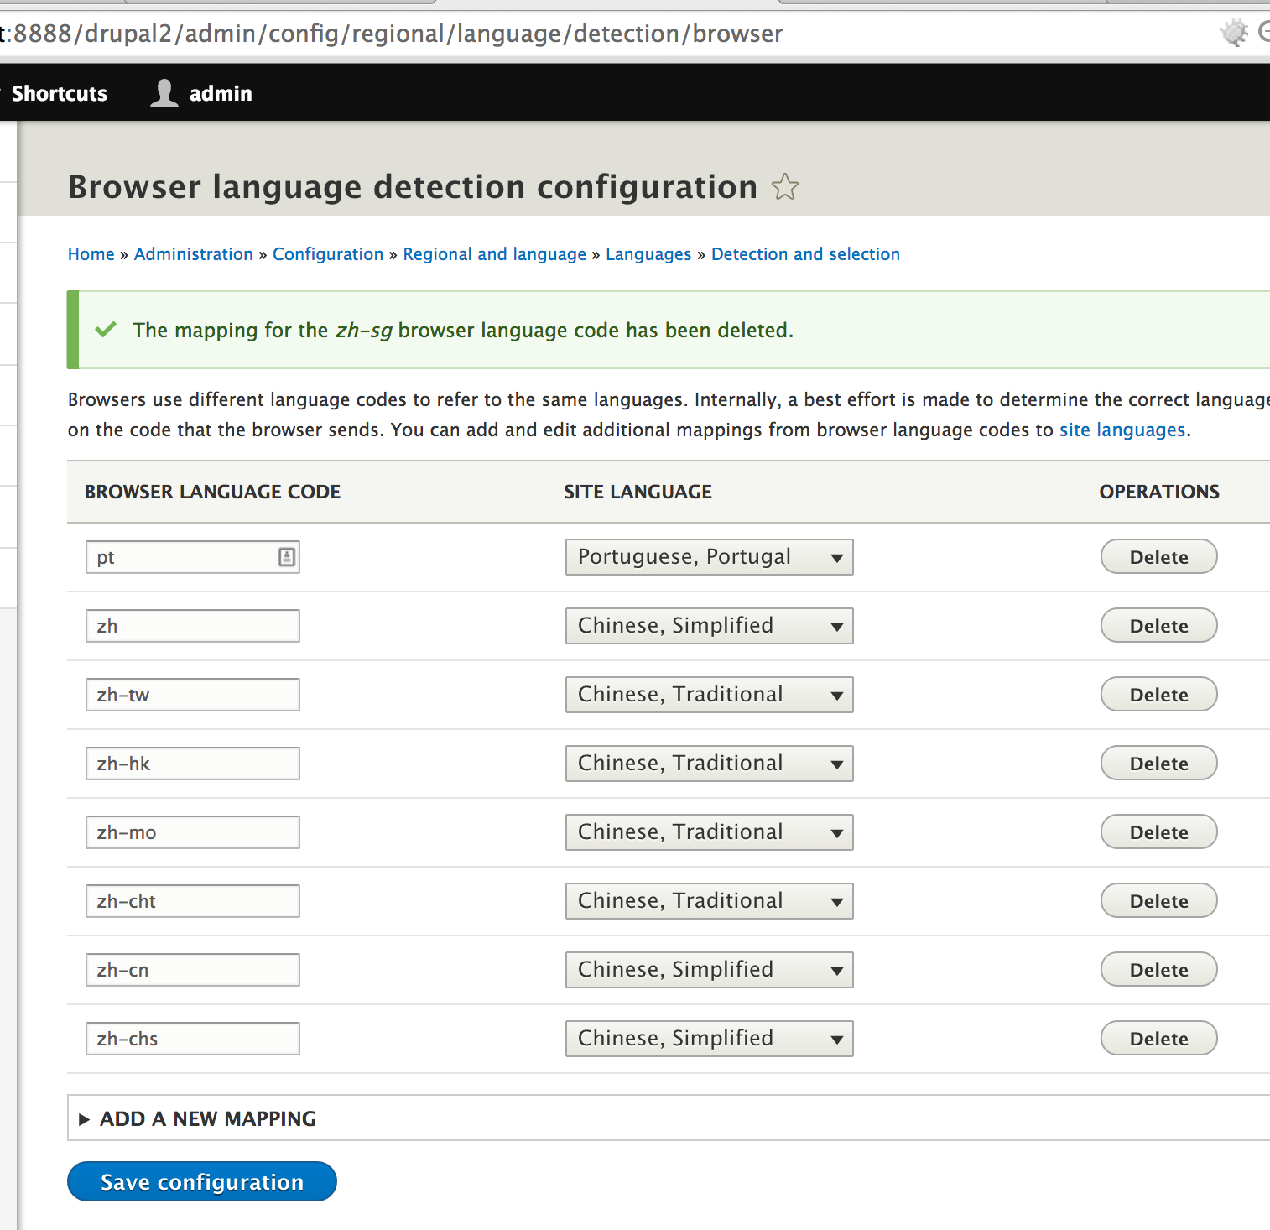Star this page using the bookmark icon
This screenshot has width=1270, height=1230.
click(785, 187)
